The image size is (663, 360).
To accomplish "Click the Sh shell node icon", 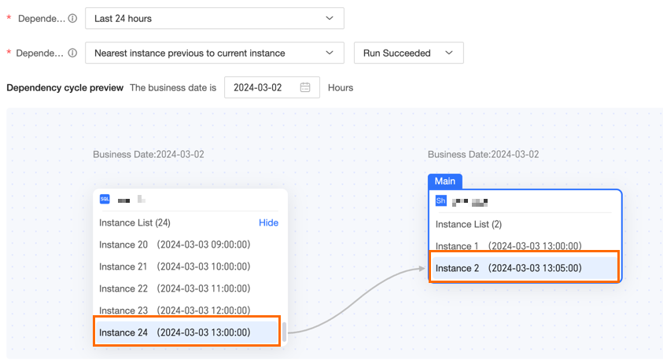I will click(x=440, y=200).
